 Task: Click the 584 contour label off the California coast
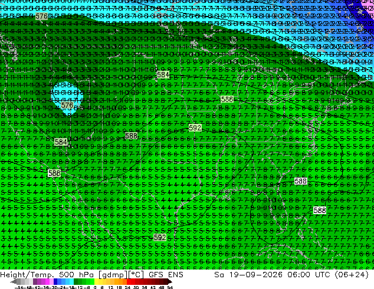(x=61, y=142)
